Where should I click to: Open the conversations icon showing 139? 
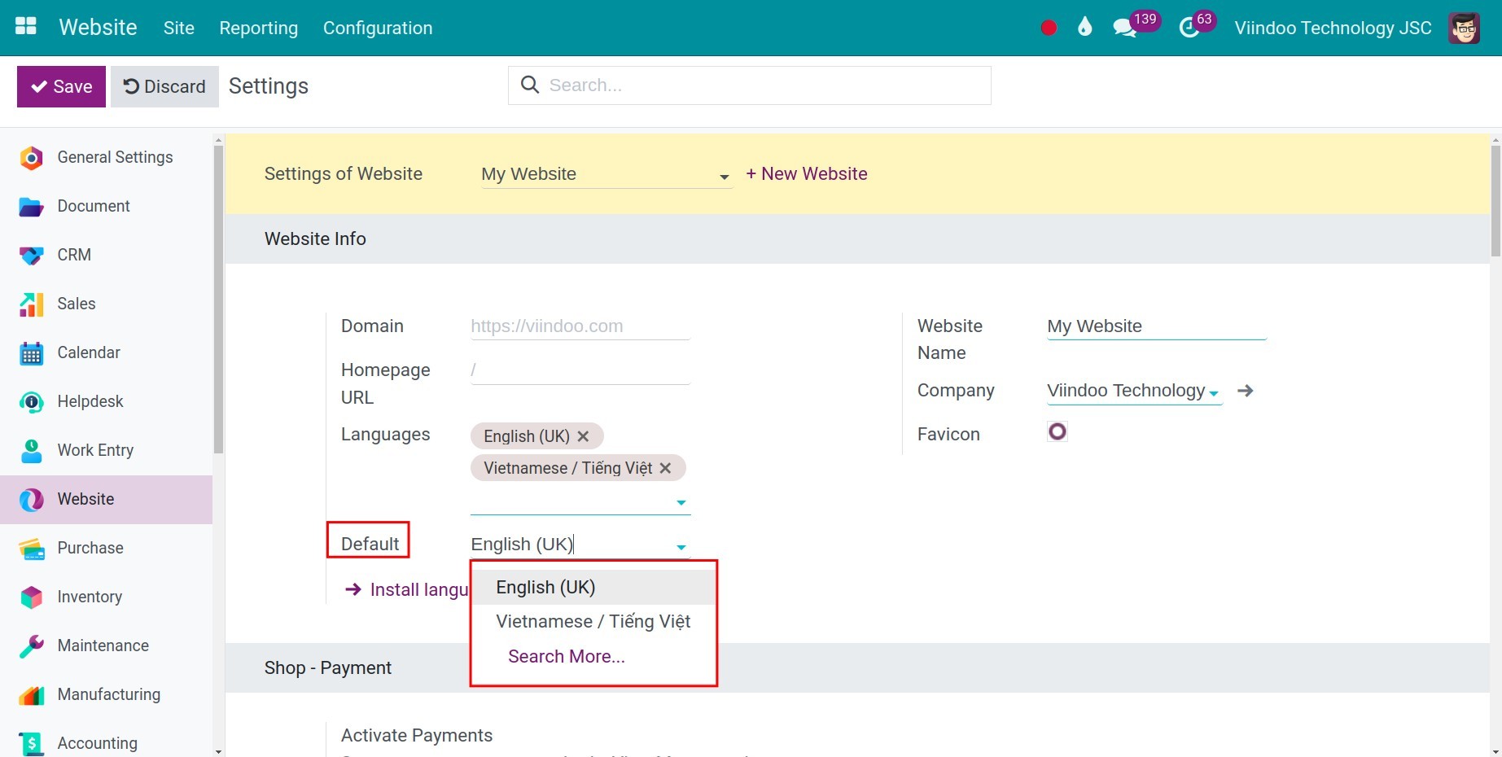[x=1124, y=28]
